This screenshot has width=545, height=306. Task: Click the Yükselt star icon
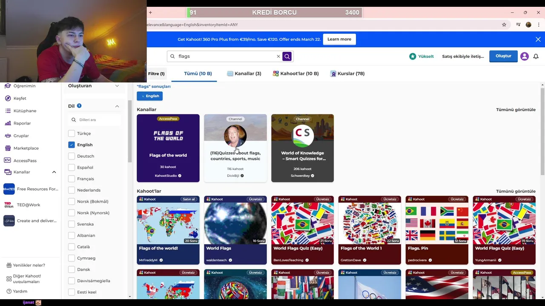click(413, 56)
